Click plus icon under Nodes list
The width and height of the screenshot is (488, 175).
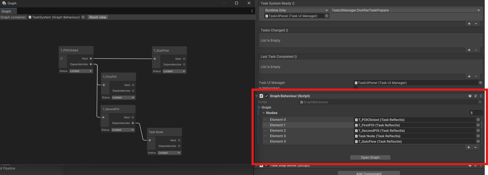pos(469,147)
